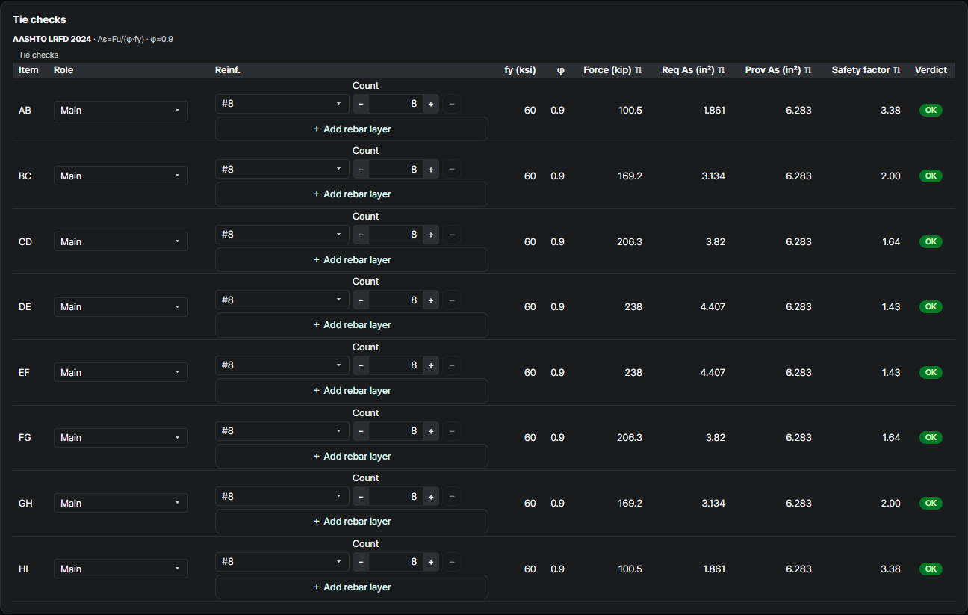Image resolution: width=968 pixels, height=615 pixels.
Task: Select Req As value 4.407 in row DE
Action: click(x=713, y=307)
